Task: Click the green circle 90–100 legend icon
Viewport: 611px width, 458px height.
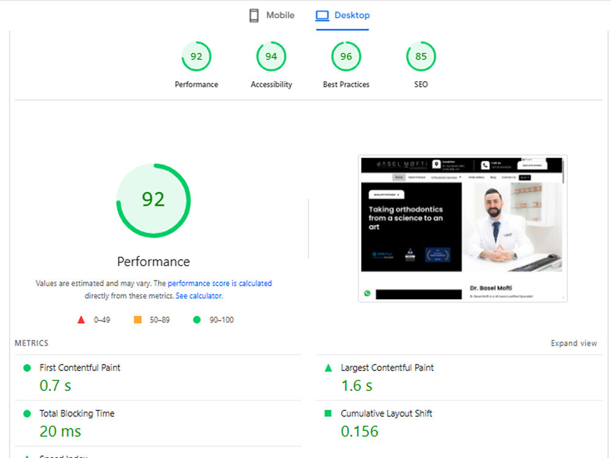Action: coord(197,320)
